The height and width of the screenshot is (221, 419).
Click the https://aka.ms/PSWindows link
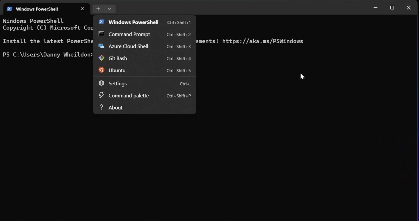click(x=262, y=41)
